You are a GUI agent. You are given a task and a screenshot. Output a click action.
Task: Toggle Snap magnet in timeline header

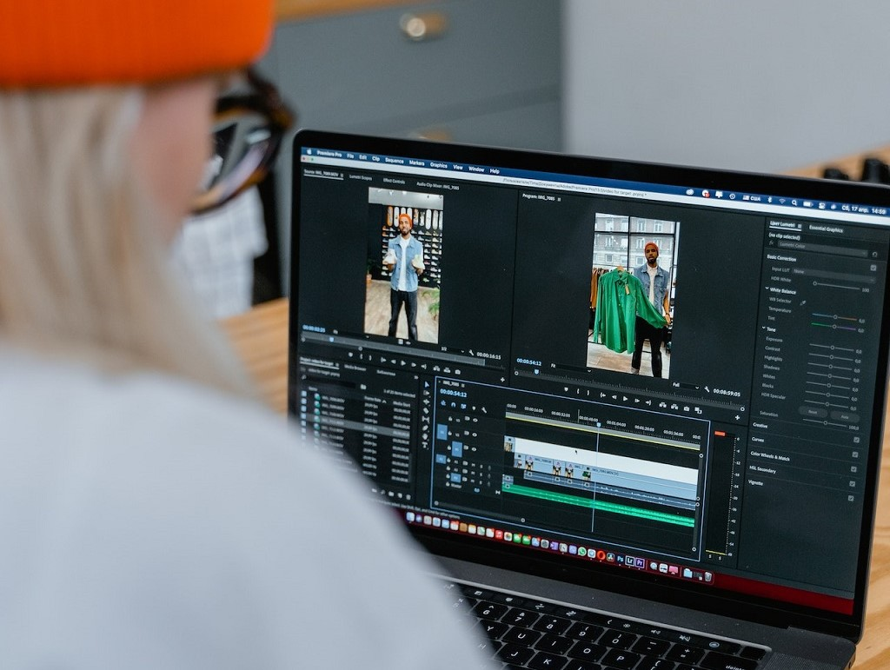tap(453, 405)
